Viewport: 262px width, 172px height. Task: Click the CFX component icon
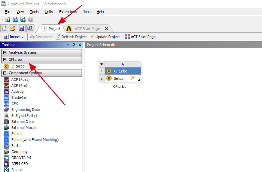point(6,104)
